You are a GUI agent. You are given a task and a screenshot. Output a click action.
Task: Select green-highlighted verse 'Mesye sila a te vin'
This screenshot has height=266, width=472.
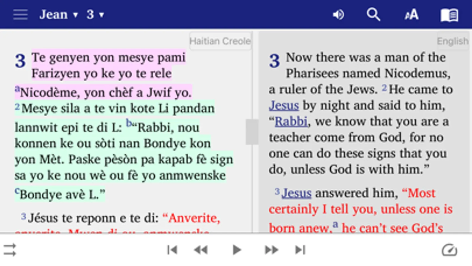(x=124, y=151)
